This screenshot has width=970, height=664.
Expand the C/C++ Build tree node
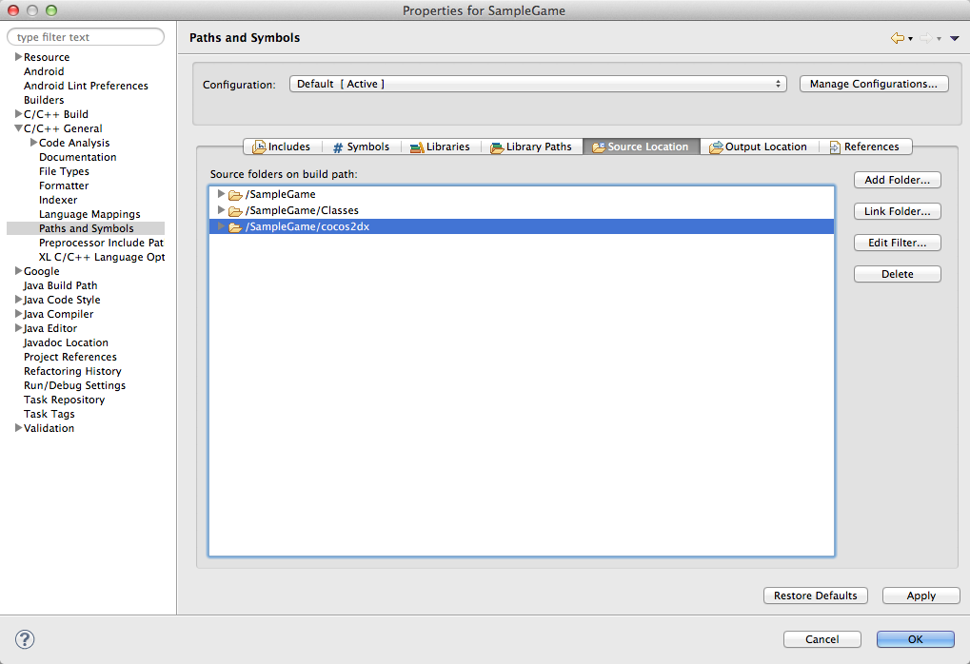point(17,114)
